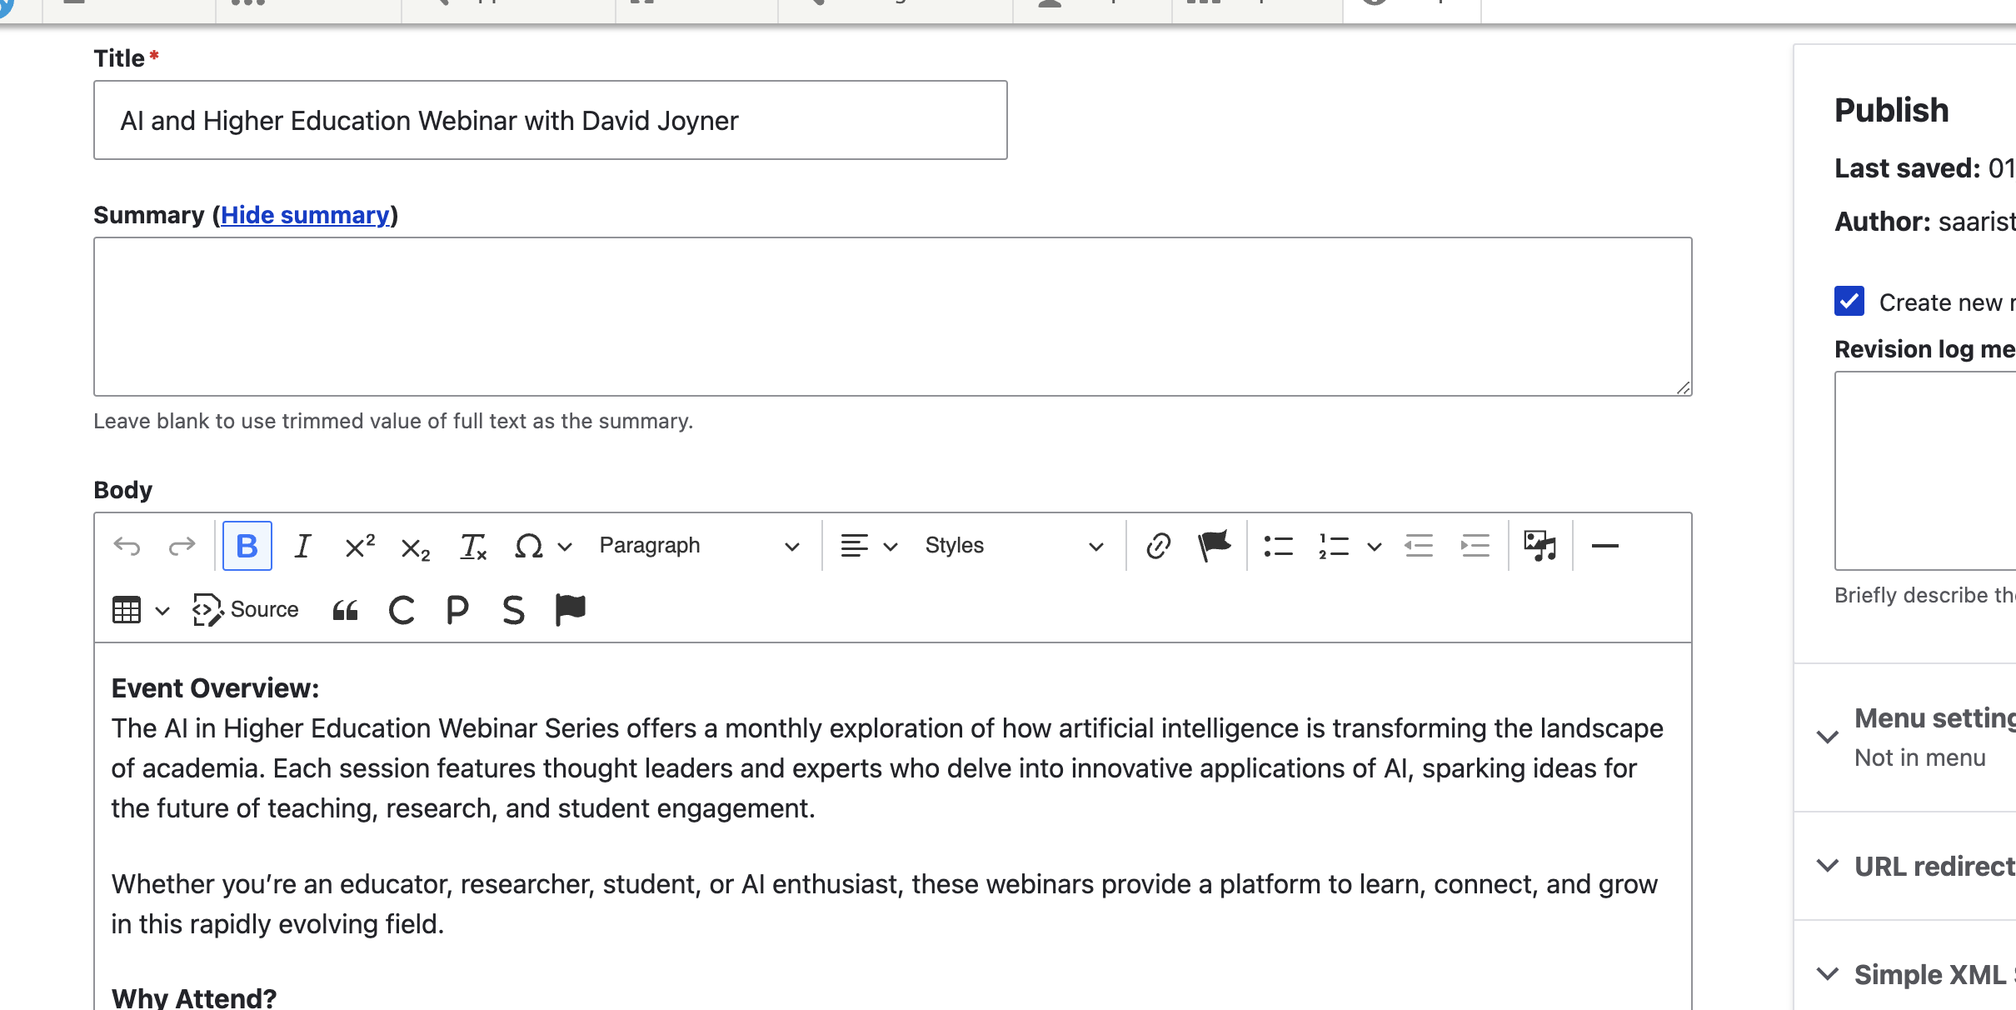This screenshot has height=1010, width=2016.
Task: Open the Paragraph heading dropdown
Action: pos(698,547)
